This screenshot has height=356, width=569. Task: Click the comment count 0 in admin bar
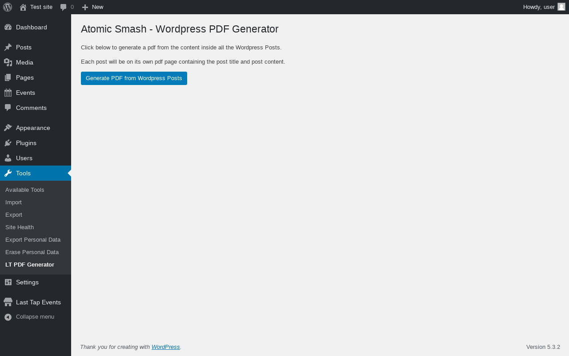[72, 7]
